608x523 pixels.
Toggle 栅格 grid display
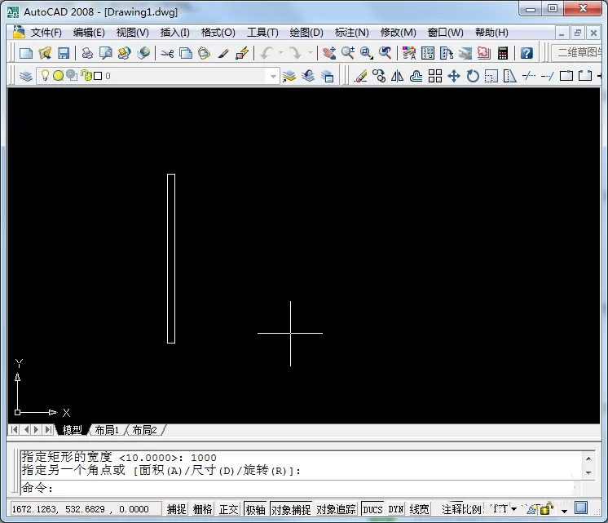[x=202, y=509]
